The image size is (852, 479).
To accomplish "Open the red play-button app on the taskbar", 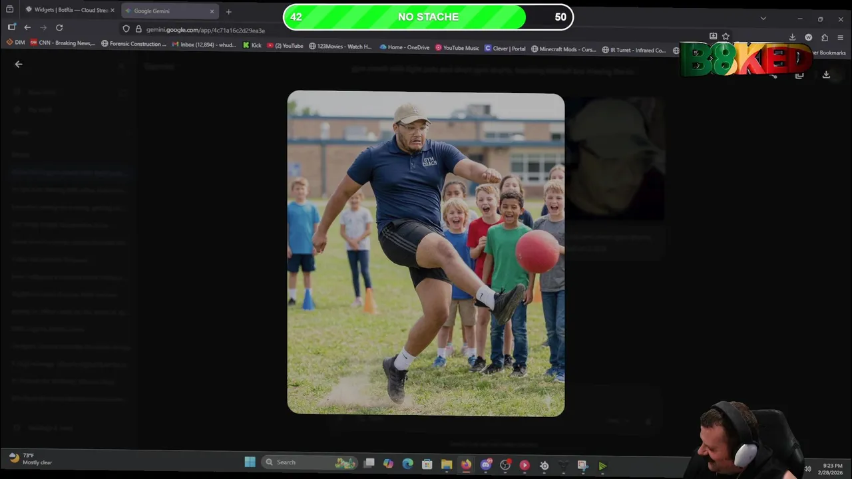I will [525, 465].
